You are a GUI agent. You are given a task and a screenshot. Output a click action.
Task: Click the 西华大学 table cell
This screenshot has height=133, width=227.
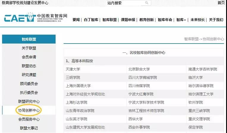pyautogui.click(x=156, y=119)
